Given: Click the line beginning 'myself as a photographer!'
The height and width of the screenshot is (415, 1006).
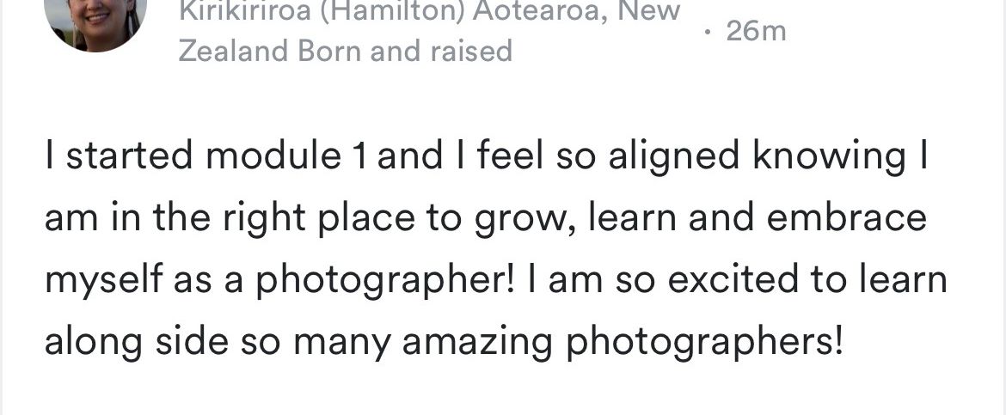Looking at the screenshot, I should (495, 280).
